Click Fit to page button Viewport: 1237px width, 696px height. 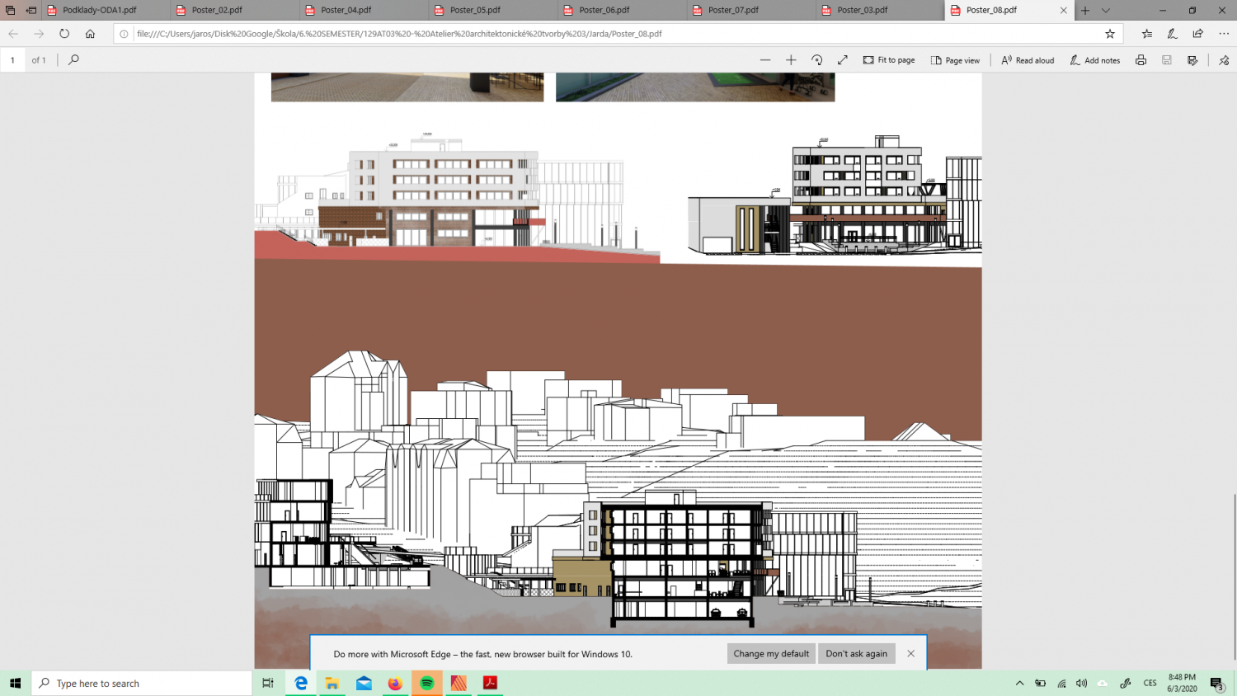pyautogui.click(x=889, y=60)
